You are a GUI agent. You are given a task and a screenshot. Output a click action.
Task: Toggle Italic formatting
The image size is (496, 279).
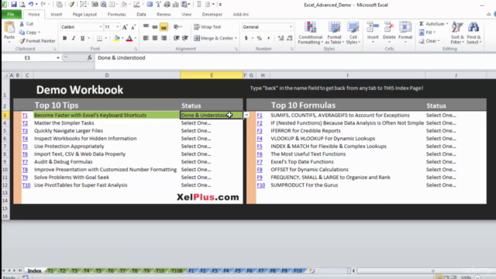74,38
